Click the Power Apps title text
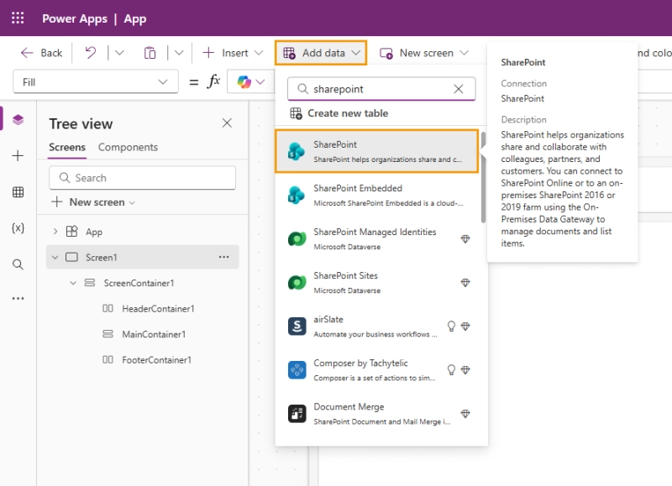Image resolution: width=672 pixels, height=486 pixels. tap(75, 18)
